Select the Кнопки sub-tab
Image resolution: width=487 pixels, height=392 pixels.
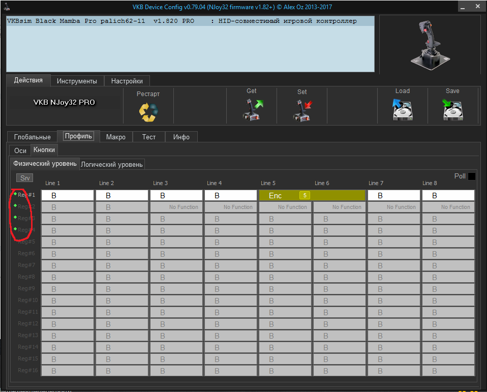click(x=44, y=149)
